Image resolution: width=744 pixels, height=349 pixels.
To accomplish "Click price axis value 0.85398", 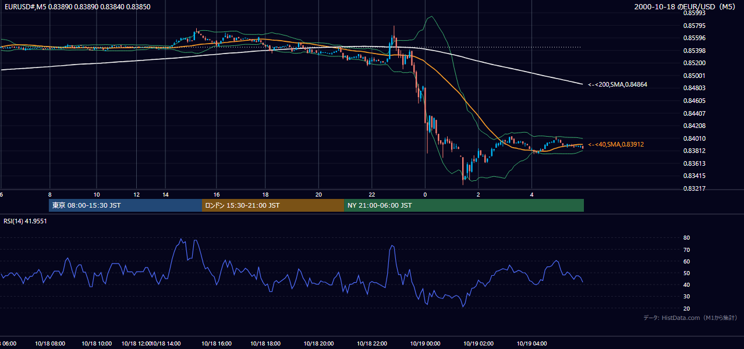I will tap(694, 51).
